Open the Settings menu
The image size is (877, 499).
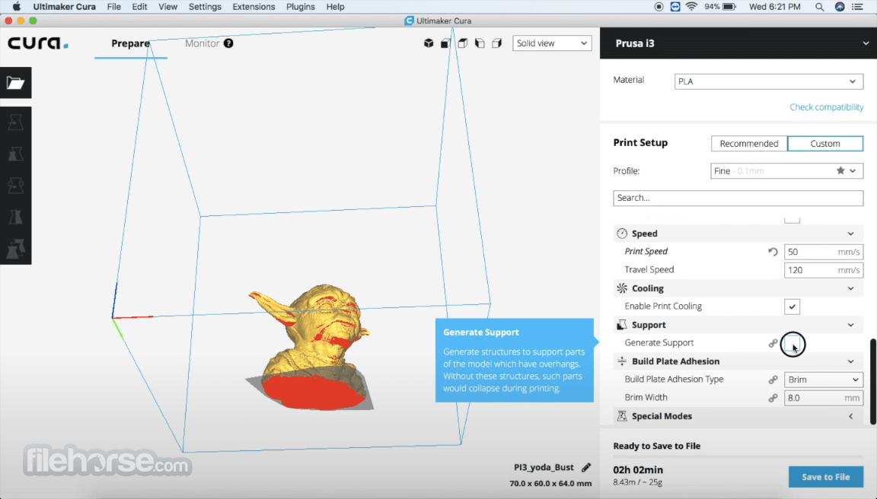(x=205, y=7)
